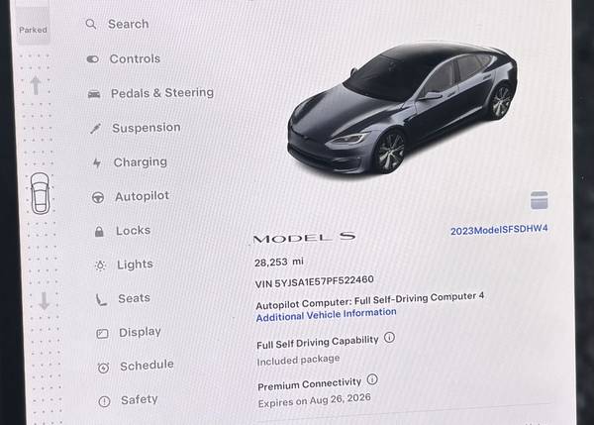594x425 pixels.
Task: Tap the top-down car icon in gear strip
Action: (x=40, y=193)
